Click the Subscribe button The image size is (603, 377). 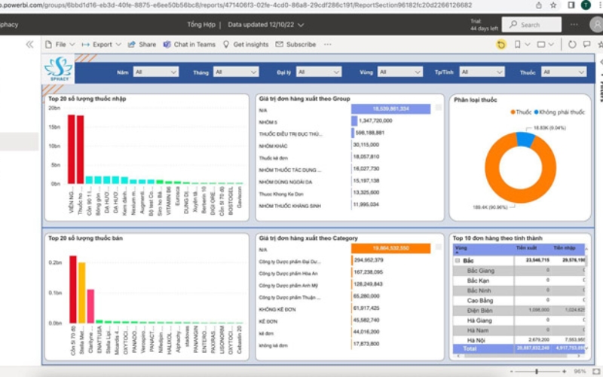click(295, 44)
